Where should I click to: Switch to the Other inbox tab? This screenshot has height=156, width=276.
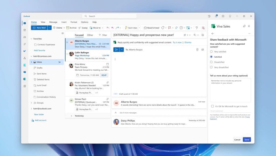[x=90, y=35]
